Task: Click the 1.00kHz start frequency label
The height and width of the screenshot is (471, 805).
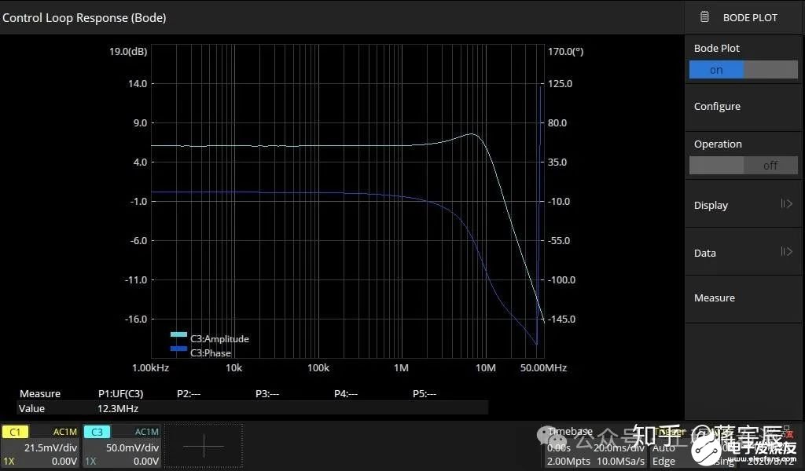Action: coord(150,367)
